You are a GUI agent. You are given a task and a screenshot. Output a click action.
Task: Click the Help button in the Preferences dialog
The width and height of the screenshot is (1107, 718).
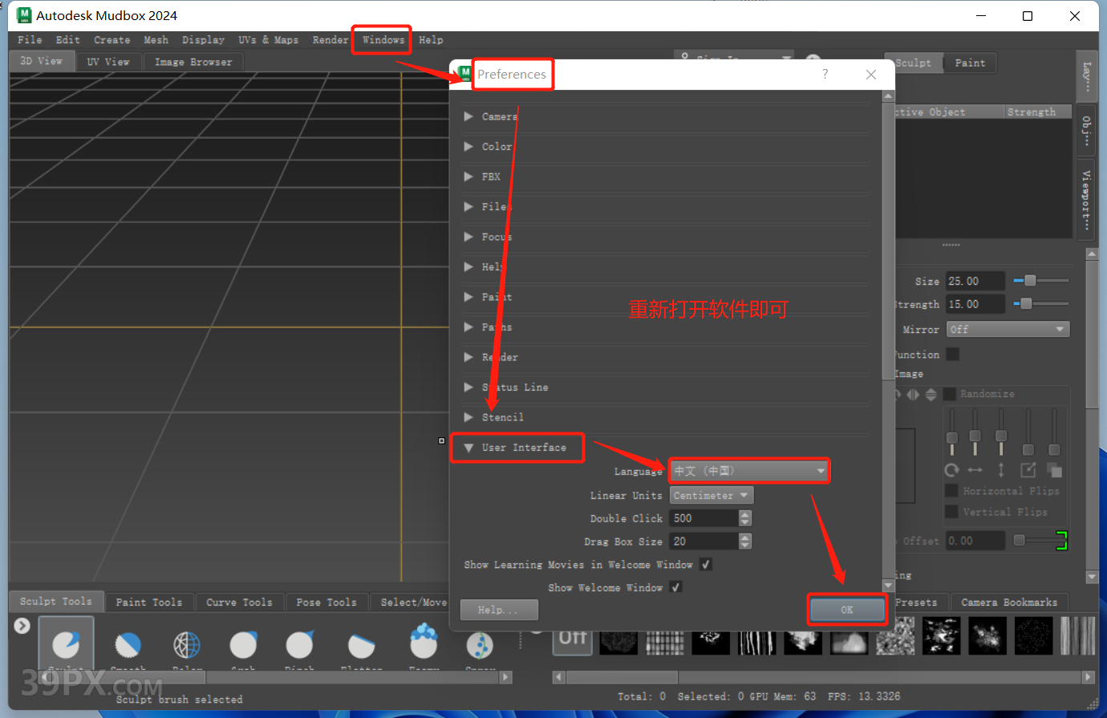(499, 610)
